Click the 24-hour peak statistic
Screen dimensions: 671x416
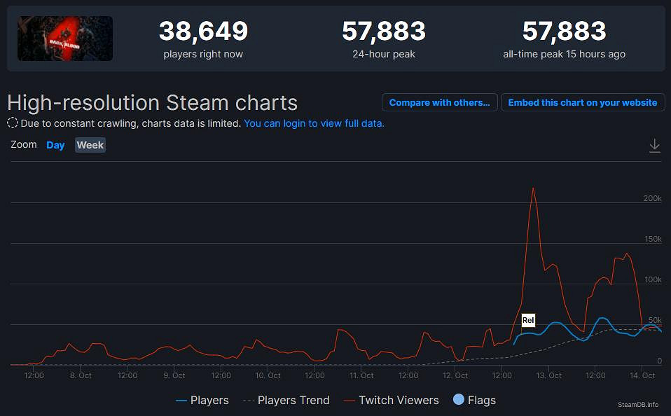click(382, 39)
